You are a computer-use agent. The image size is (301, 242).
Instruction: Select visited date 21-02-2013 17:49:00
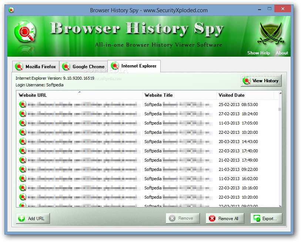pyautogui.click(x=238, y=160)
